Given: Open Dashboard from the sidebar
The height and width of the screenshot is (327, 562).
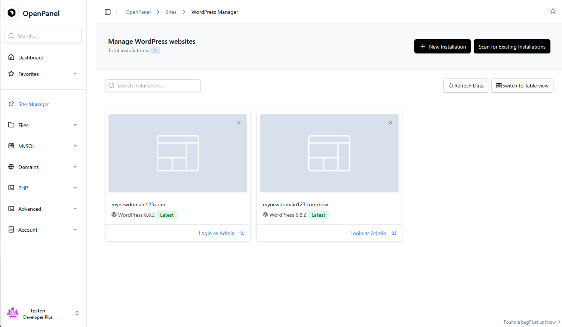Looking at the screenshot, I should (x=31, y=58).
